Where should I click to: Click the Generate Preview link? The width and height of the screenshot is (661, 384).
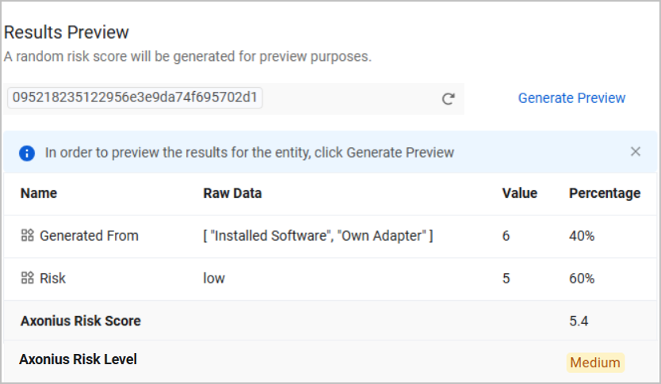[x=571, y=98]
